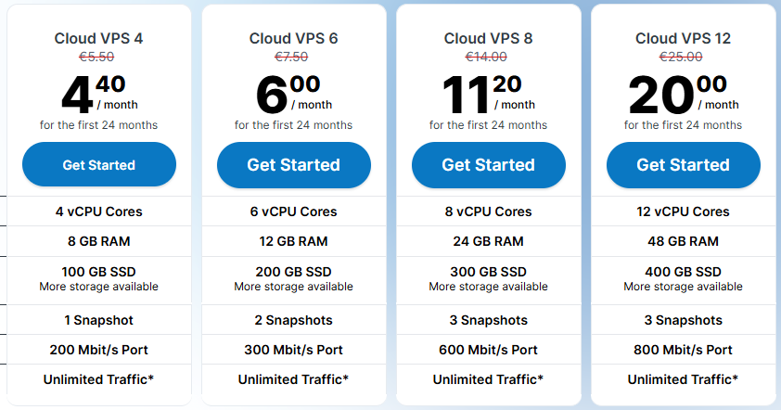Click Get Started for Cloud VPS 8
This screenshot has height=410, width=781.
(x=489, y=165)
